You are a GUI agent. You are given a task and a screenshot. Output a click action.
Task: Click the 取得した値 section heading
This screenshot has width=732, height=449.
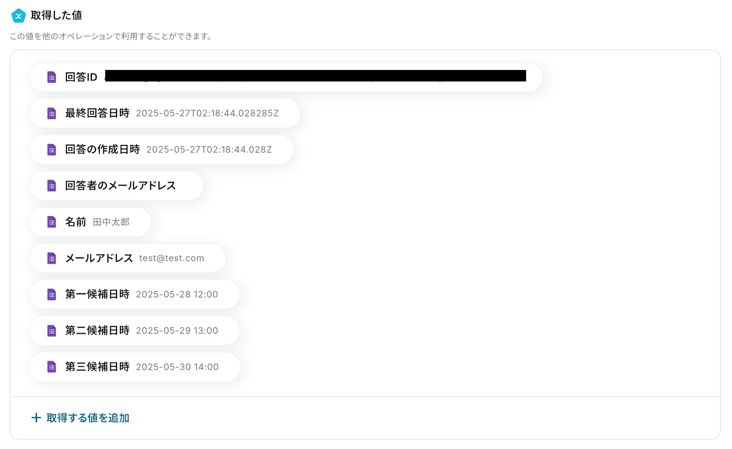click(56, 16)
